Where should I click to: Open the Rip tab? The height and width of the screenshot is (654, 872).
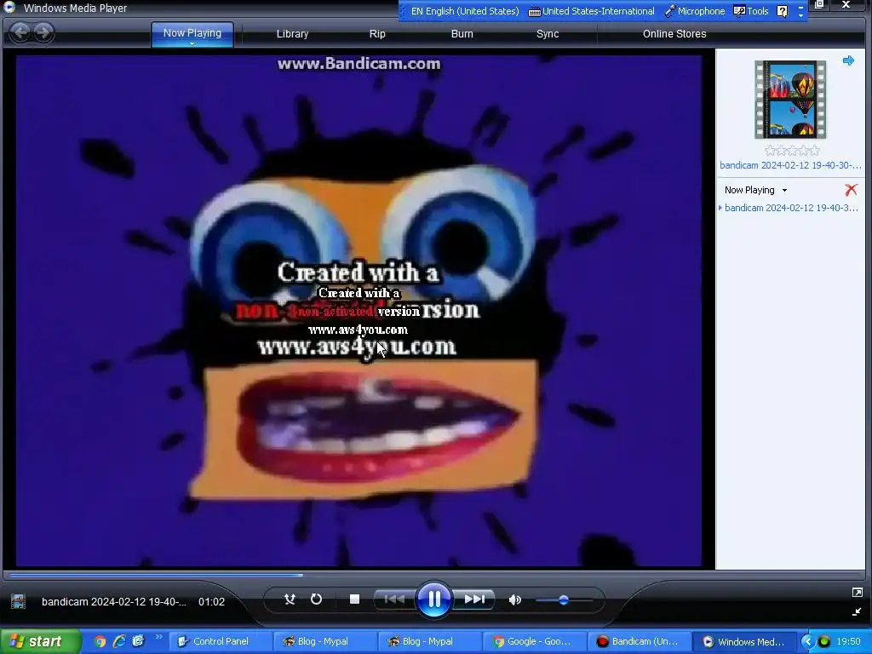[377, 34]
